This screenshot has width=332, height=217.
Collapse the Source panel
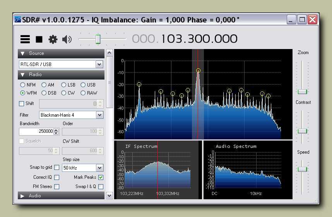[x=23, y=53]
